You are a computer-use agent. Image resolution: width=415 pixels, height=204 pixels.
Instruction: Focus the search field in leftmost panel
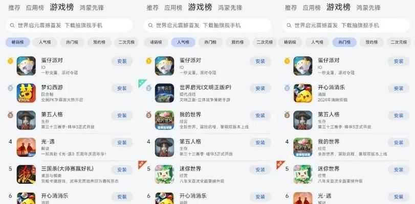click(x=69, y=25)
